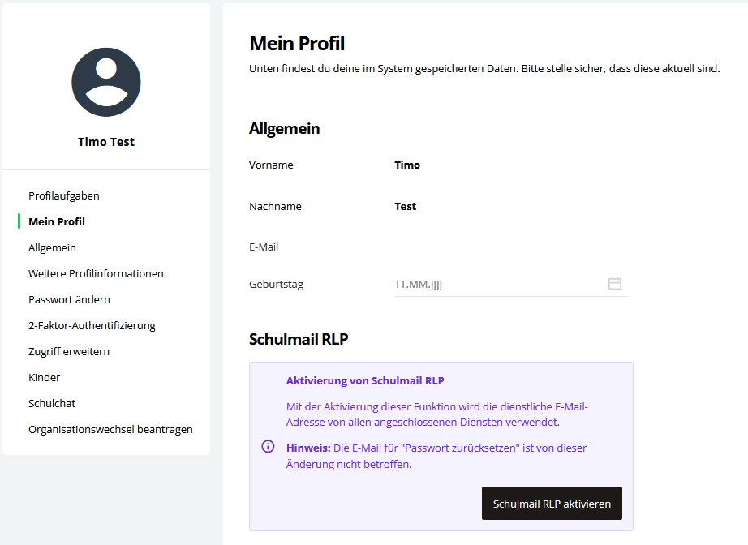
Task: Click the Mein Profil page heading
Action: point(297,44)
